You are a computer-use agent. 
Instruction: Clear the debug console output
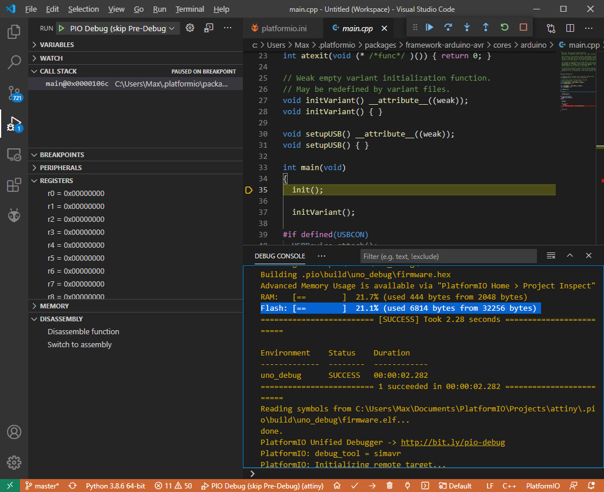pyautogui.click(x=551, y=255)
